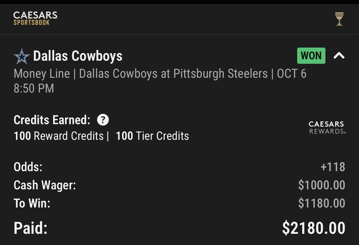Click the 100 Reward Credits text
The image size is (359, 245).
59,136
